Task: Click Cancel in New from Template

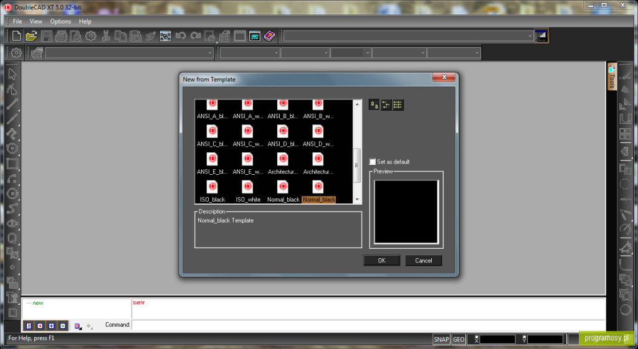Action: [x=423, y=261]
